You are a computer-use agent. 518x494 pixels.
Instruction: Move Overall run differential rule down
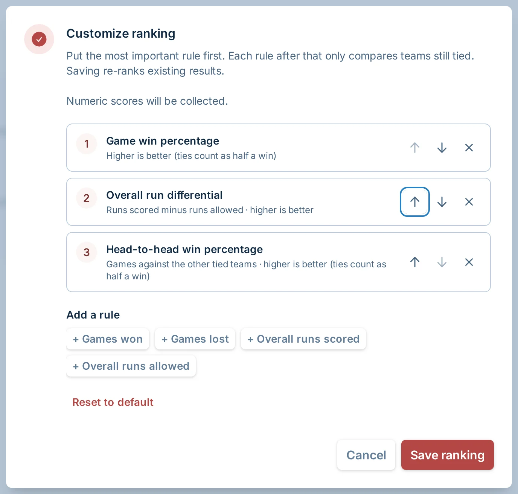(x=442, y=202)
